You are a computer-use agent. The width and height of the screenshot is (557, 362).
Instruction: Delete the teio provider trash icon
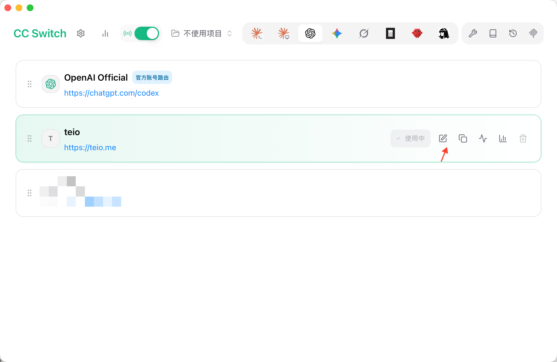[523, 138]
